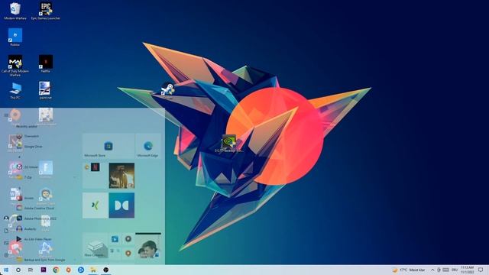Show hidden system tray icons
This screenshot has width=489, height=275.
click(432, 270)
